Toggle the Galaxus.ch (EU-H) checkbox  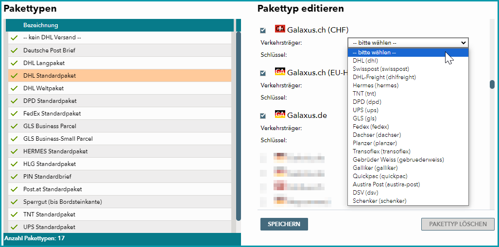263,73
